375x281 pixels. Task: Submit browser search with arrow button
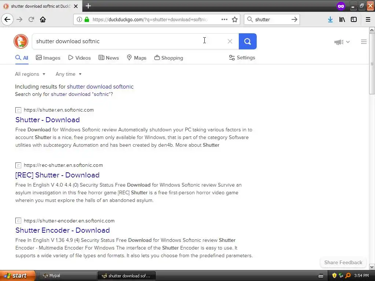pyautogui.click(x=294, y=19)
